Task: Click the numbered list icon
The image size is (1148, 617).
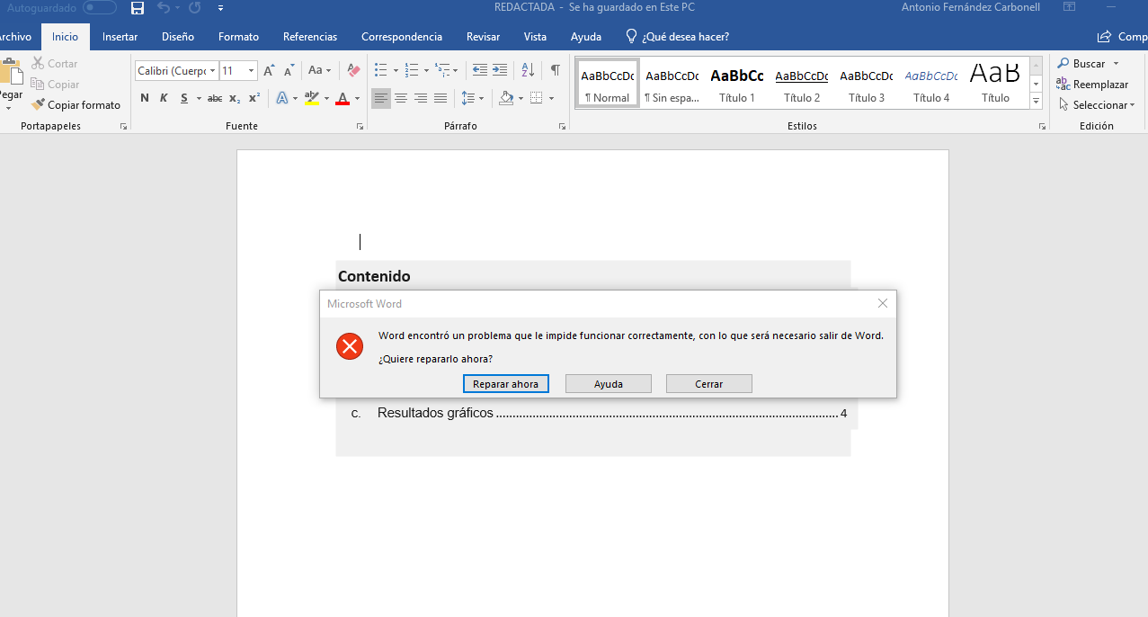Action: click(411, 70)
